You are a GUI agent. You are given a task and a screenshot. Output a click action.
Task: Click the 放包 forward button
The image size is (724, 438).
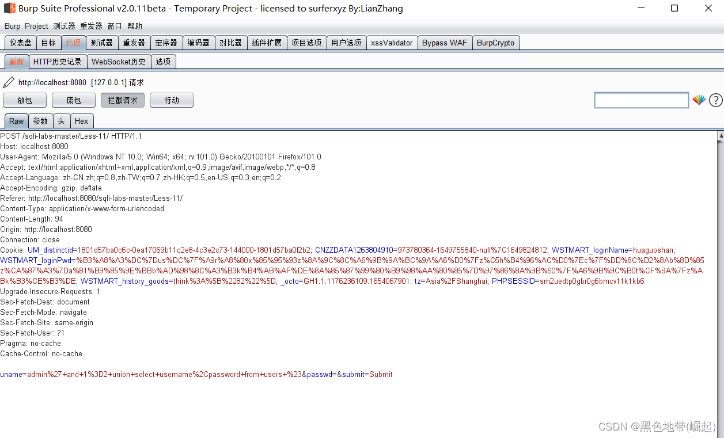tap(25, 100)
